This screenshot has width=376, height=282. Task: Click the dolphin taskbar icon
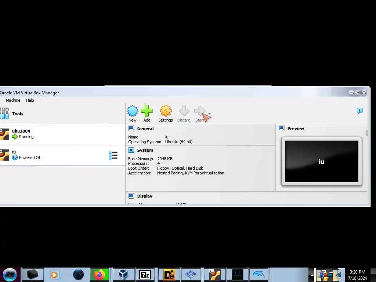[x=259, y=275]
